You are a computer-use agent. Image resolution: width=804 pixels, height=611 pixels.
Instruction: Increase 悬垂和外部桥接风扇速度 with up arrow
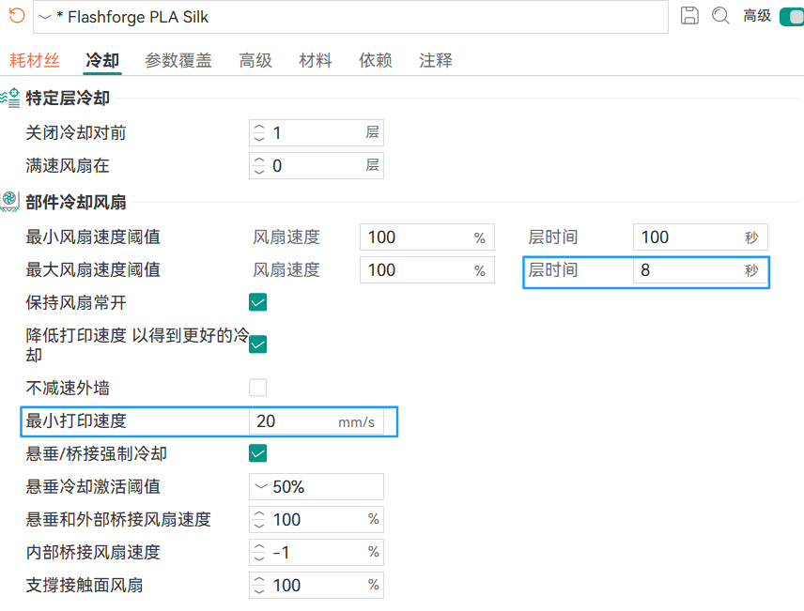(259, 513)
